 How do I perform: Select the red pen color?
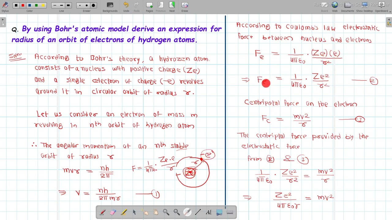[23, 5]
